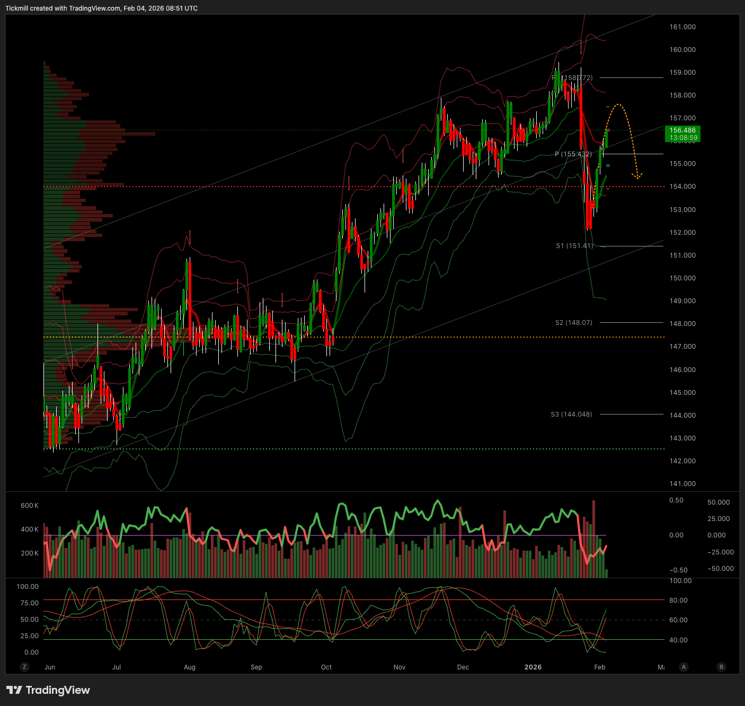Click the green 156.486 current price label

point(682,134)
